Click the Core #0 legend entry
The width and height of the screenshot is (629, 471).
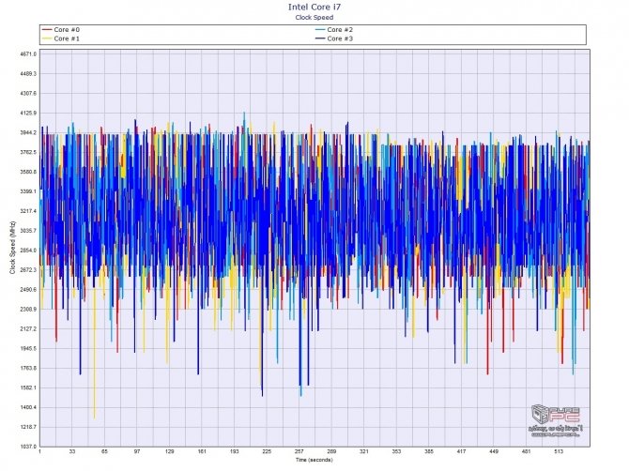61,30
